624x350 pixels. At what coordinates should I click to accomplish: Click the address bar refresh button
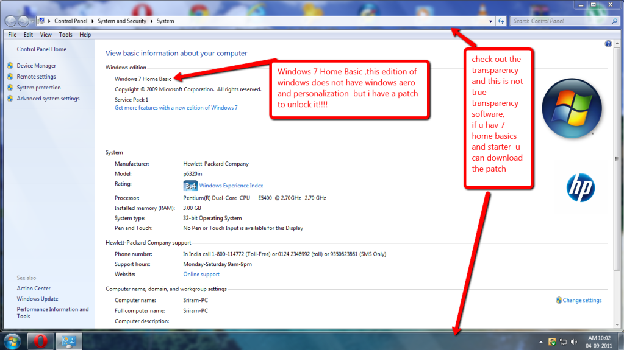click(x=501, y=21)
